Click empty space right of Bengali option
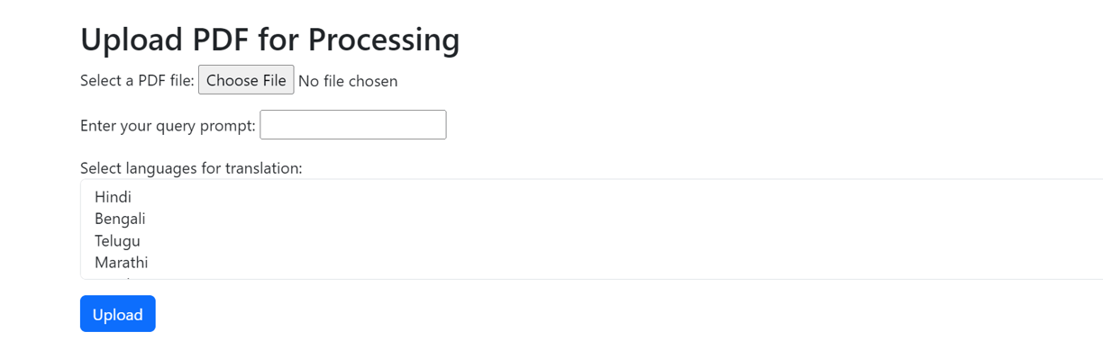The width and height of the screenshot is (1103, 359). pos(622,219)
